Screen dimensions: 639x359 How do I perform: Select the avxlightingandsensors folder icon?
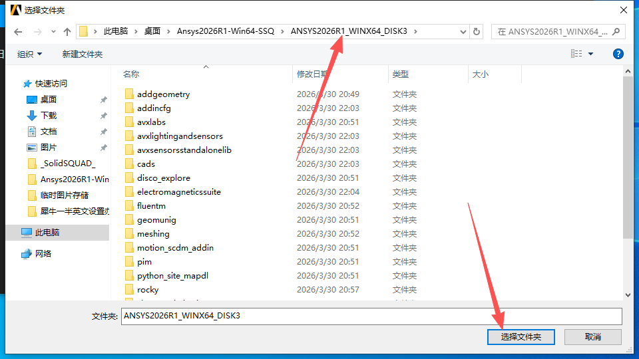pos(129,136)
